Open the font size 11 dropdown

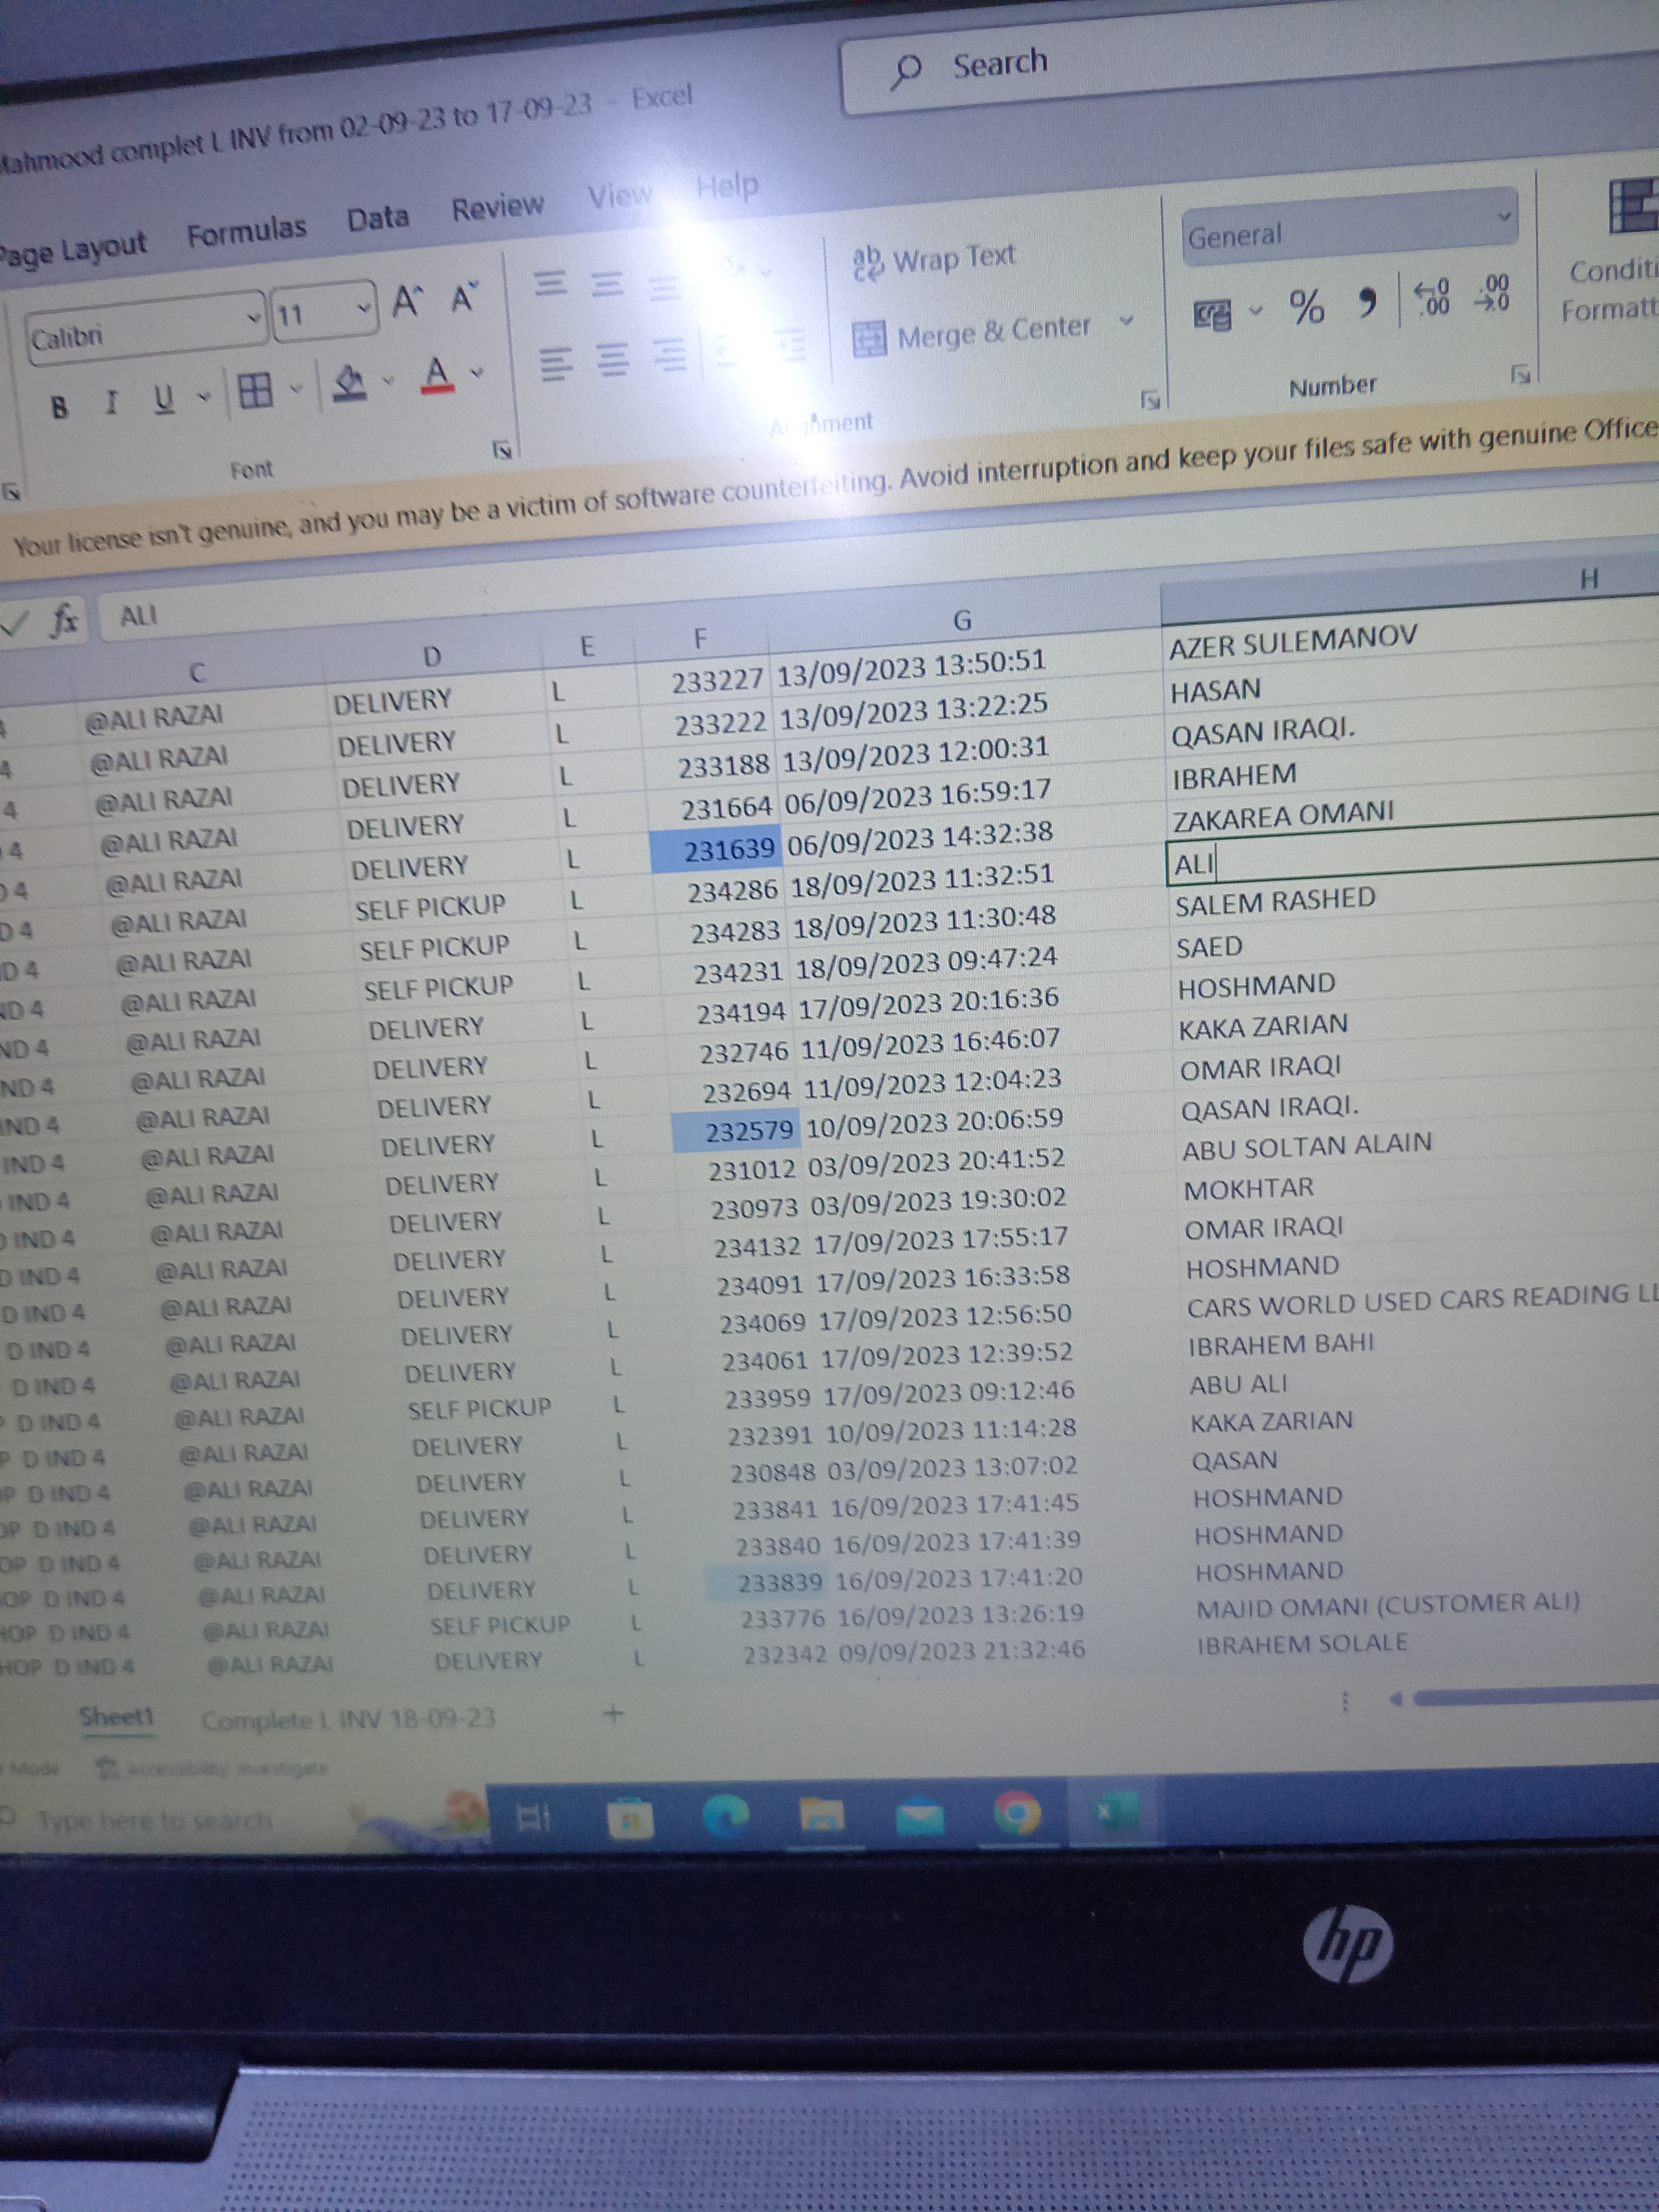(365, 308)
